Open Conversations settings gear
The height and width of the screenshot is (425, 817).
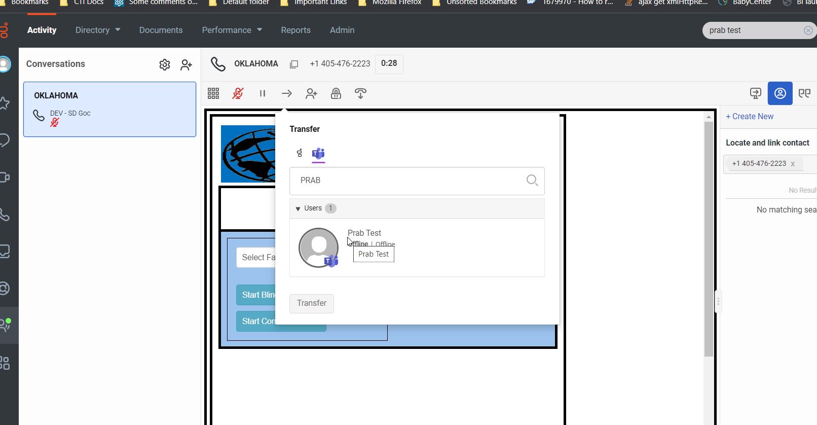(x=165, y=64)
